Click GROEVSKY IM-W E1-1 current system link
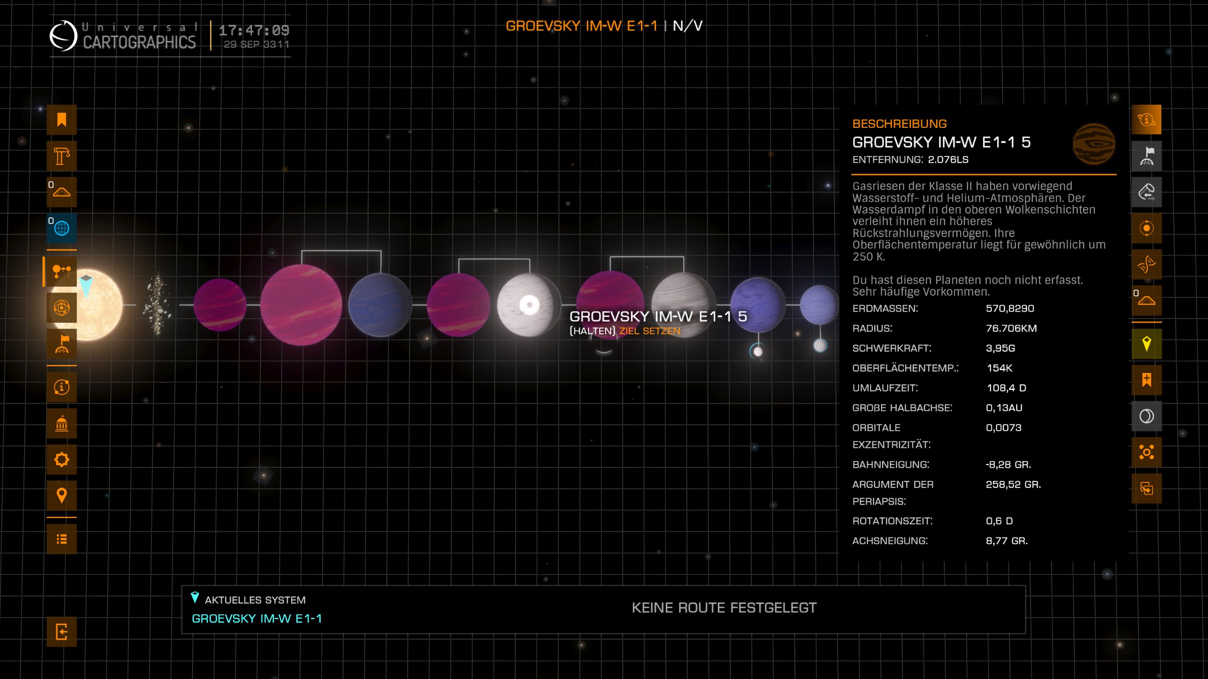 (x=257, y=619)
